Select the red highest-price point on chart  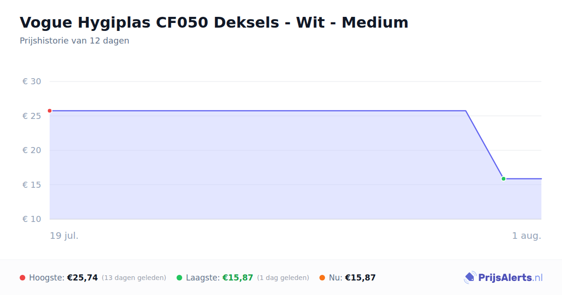pyautogui.click(x=50, y=111)
